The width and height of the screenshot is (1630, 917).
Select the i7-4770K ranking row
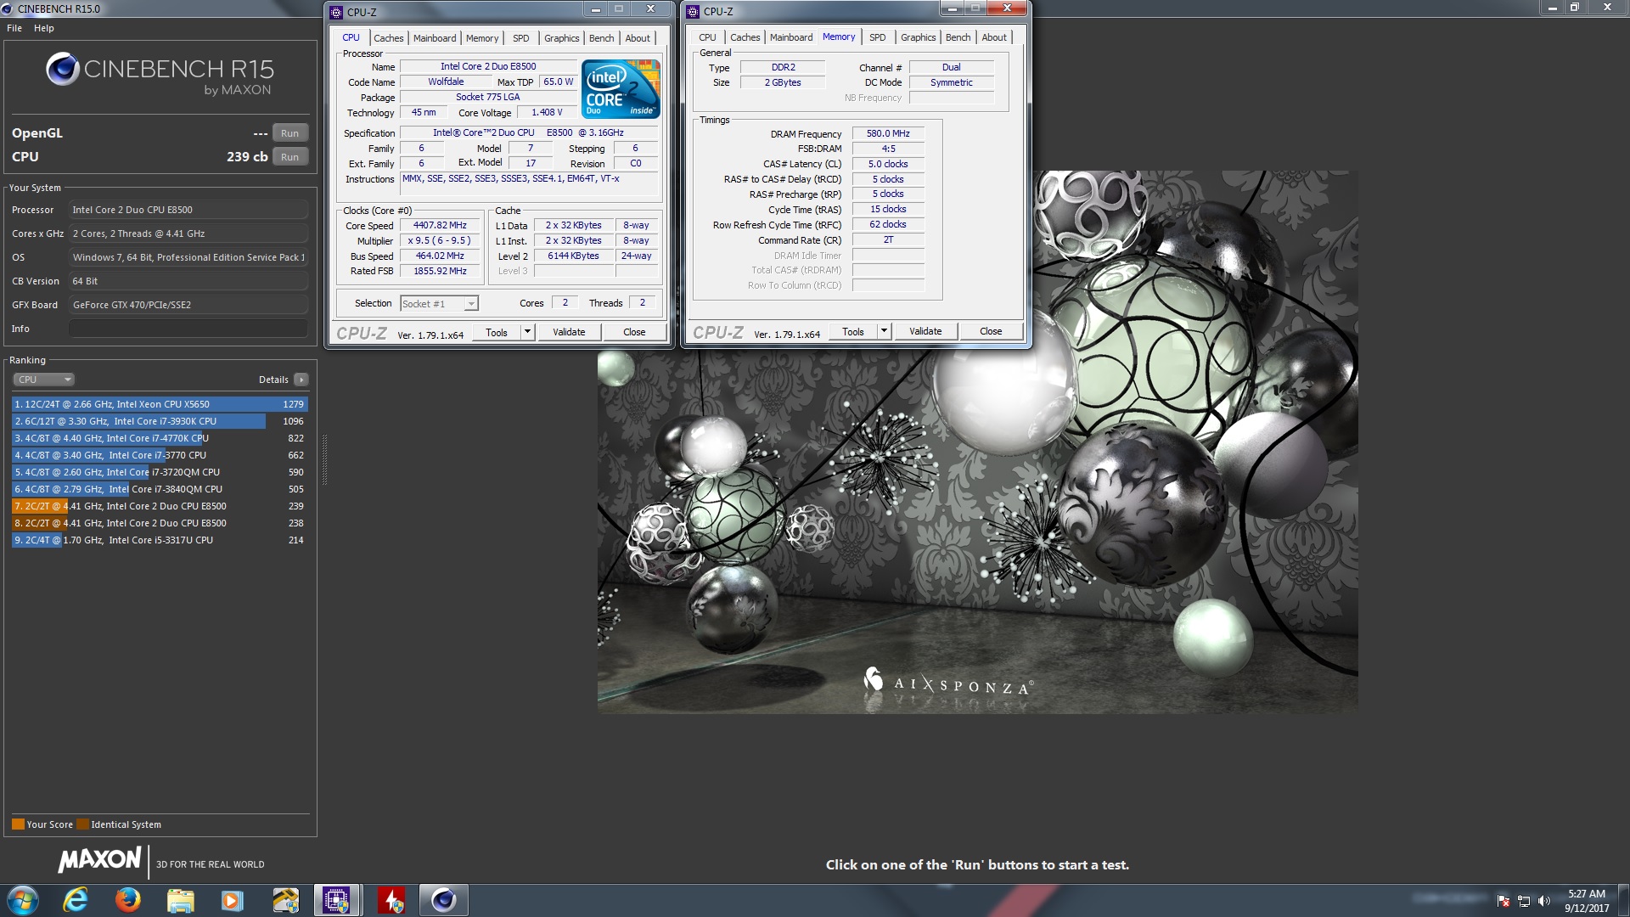click(159, 438)
